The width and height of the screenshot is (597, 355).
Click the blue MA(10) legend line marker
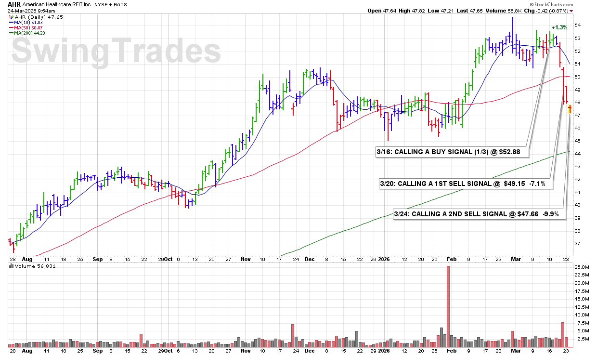click(x=11, y=22)
